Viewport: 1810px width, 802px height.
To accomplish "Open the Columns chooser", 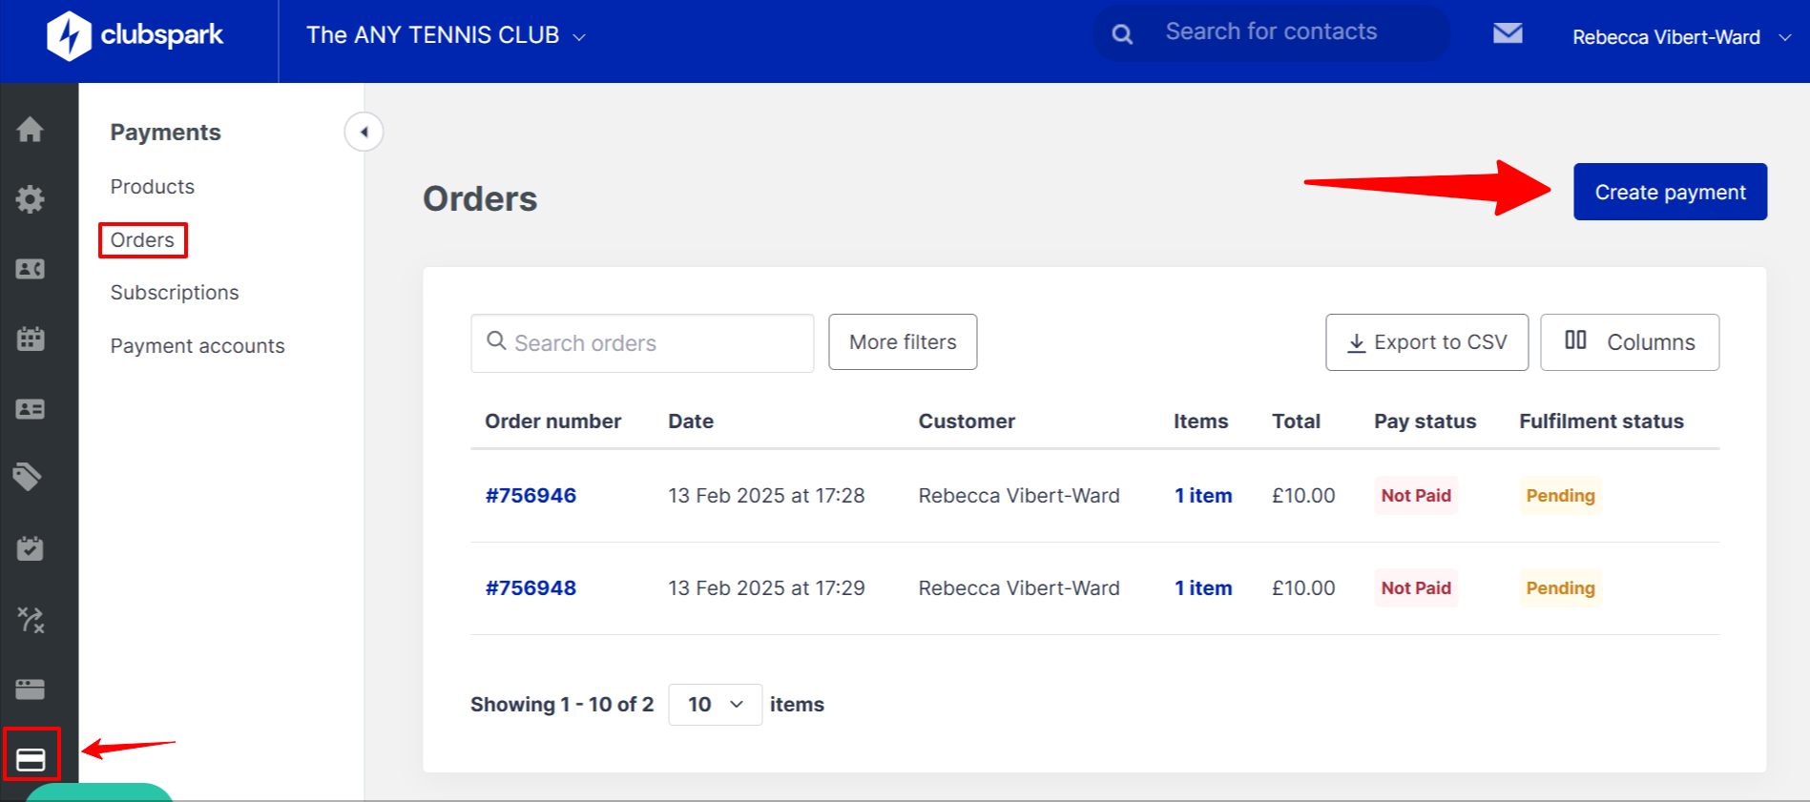I will pyautogui.click(x=1629, y=342).
